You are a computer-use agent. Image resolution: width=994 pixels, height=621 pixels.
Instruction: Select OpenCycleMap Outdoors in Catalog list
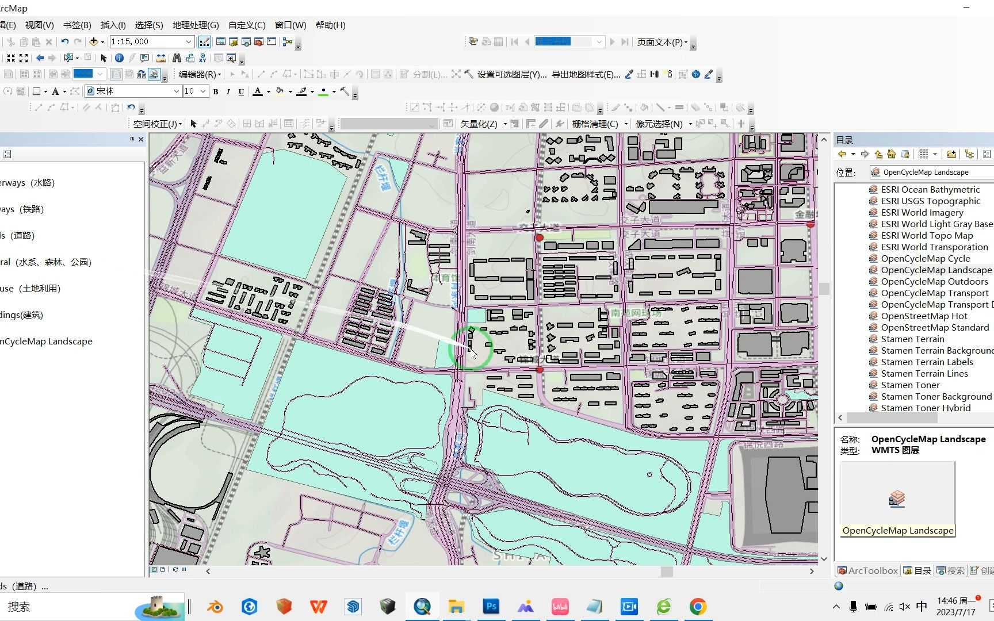tap(934, 282)
